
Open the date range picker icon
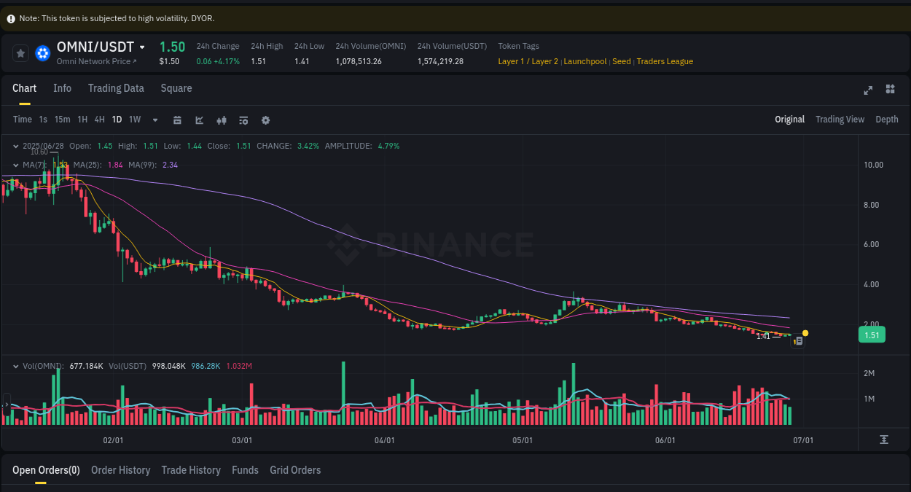point(177,120)
